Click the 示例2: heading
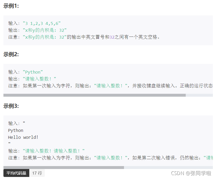 coord(11,54)
